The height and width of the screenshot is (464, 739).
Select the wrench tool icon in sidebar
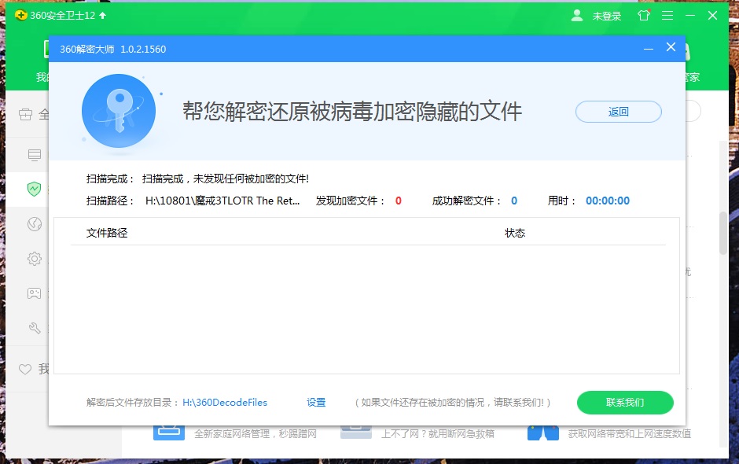35,328
